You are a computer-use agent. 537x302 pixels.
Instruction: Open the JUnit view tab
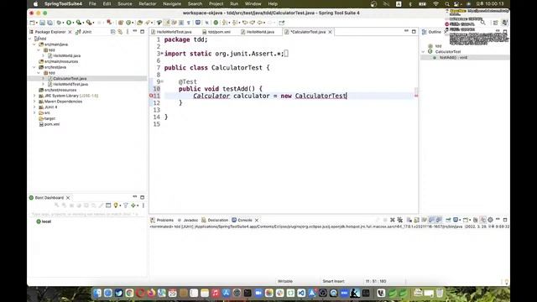tap(84, 32)
